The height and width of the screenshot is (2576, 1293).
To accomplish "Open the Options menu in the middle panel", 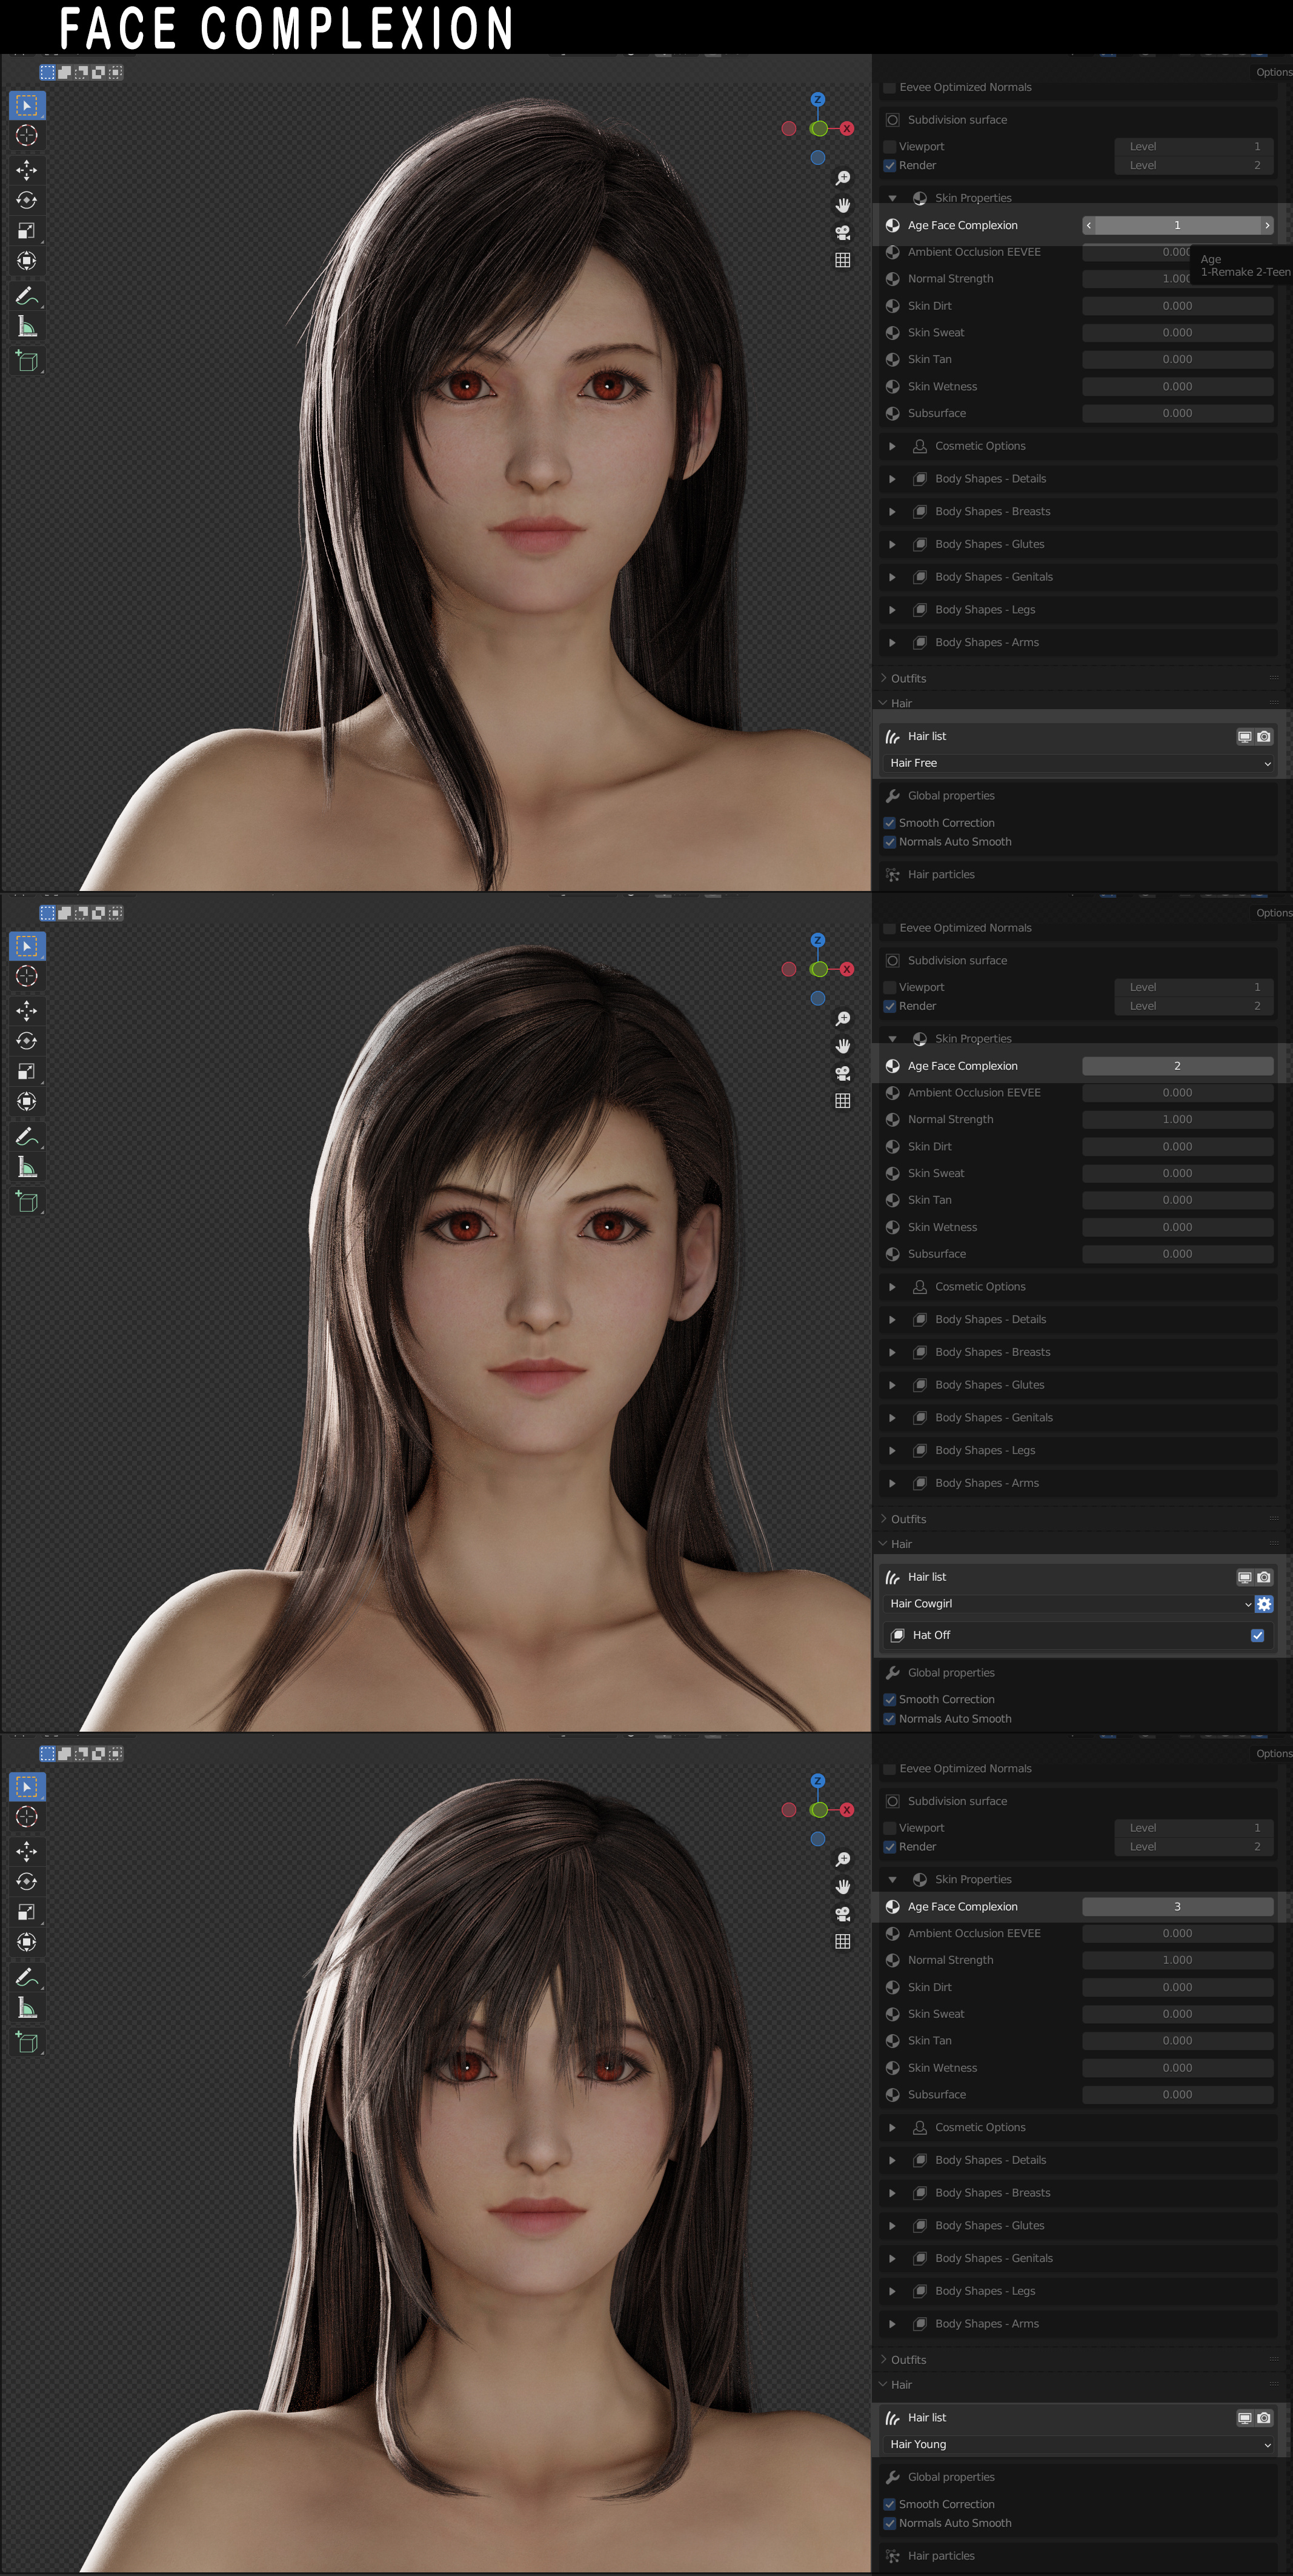I will 1274,913.
